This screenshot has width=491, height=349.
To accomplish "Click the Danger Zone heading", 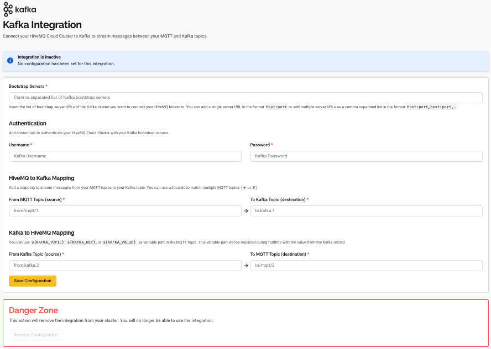I will coord(34,310).
